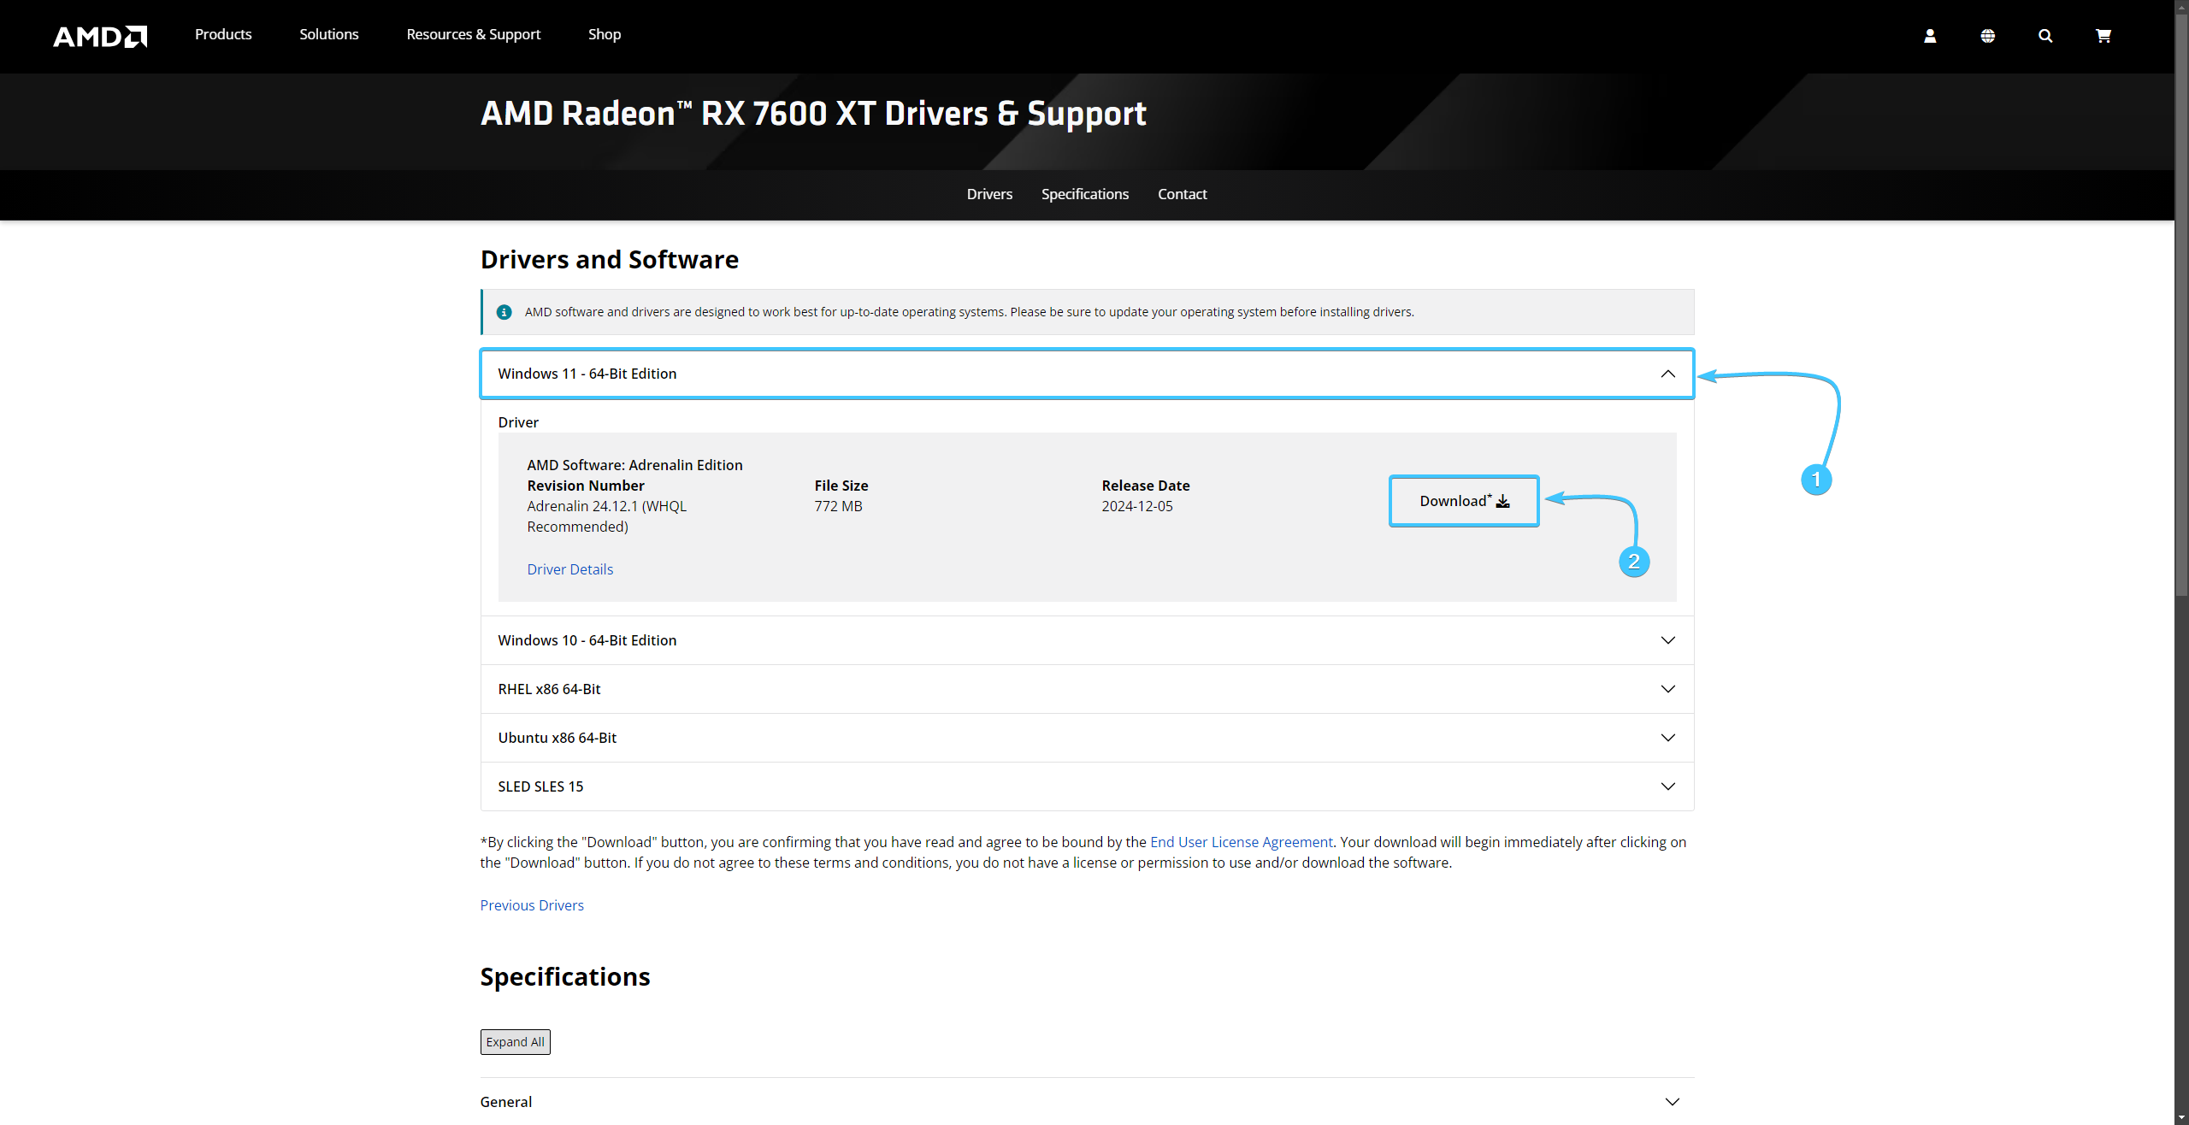Jump to the Contact section tab
Screen dimensions: 2189x1125
(x=1183, y=194)
